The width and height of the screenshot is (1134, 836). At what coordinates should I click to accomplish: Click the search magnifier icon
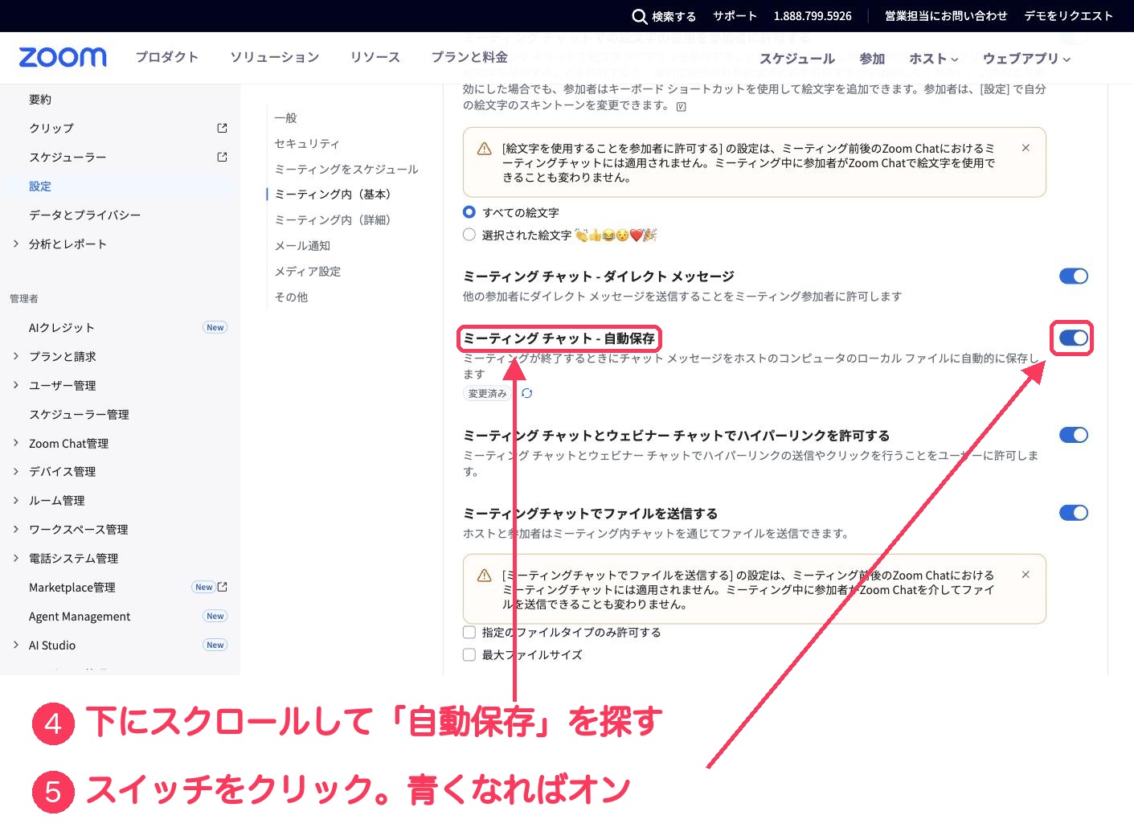coord(640,16)
